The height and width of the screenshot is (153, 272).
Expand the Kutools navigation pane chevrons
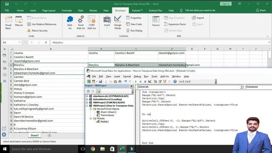click(5, 49)
